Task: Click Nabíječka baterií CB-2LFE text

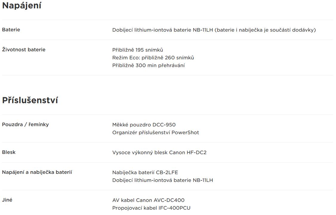Action: point(145,172)
